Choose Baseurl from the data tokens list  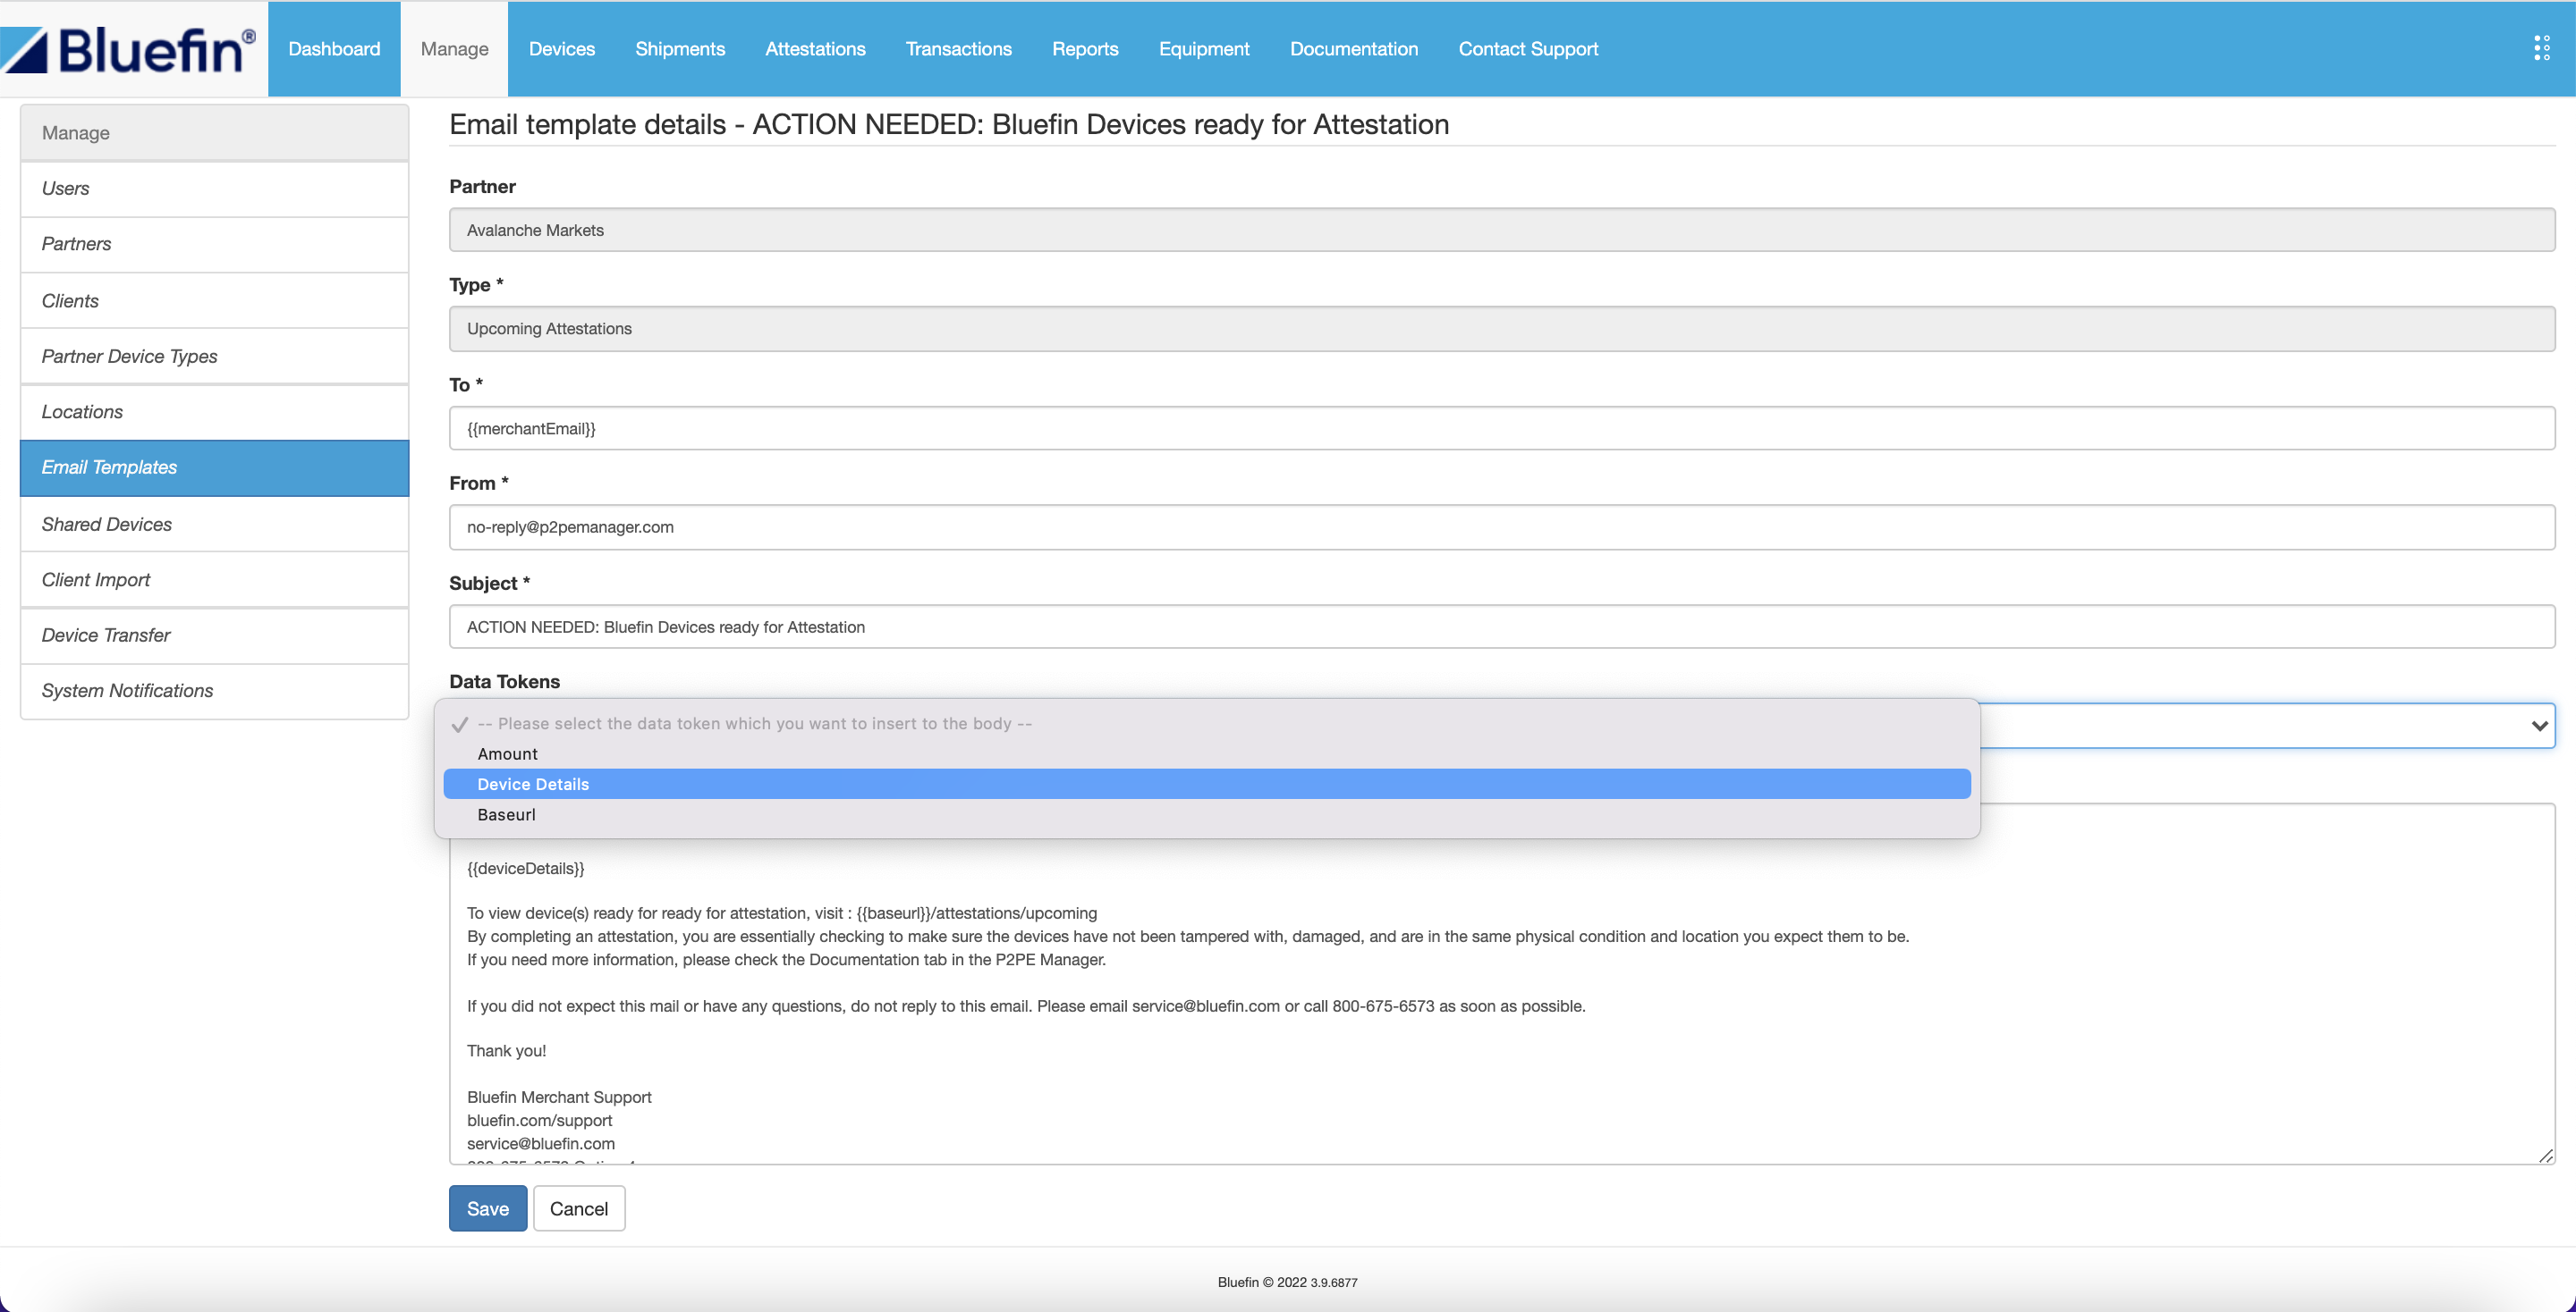(1207, 815)
